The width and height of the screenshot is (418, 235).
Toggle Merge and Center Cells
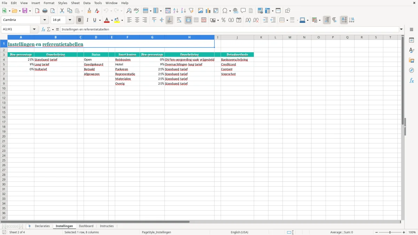188,20
